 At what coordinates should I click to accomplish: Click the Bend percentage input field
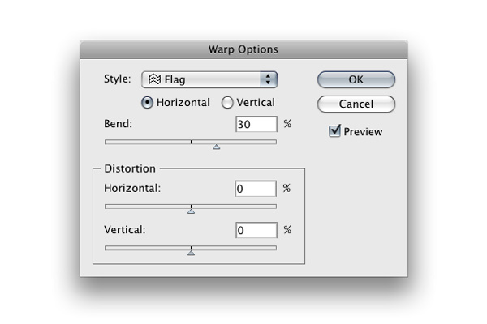[256, 125]
